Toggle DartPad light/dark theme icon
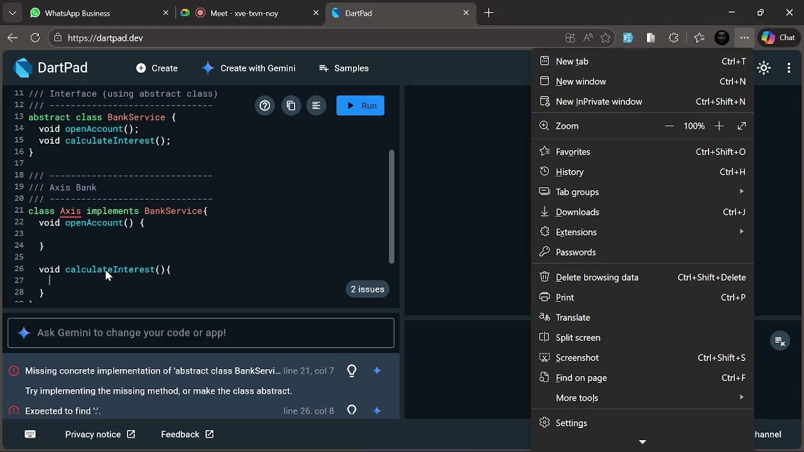The width and height of the screenshot is (804, 452). (764, 68)
